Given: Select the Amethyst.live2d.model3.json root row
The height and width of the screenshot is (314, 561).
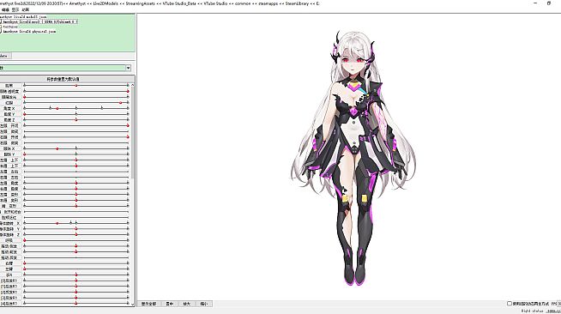Looking at the screenshot, I should [x=23, y=17].
